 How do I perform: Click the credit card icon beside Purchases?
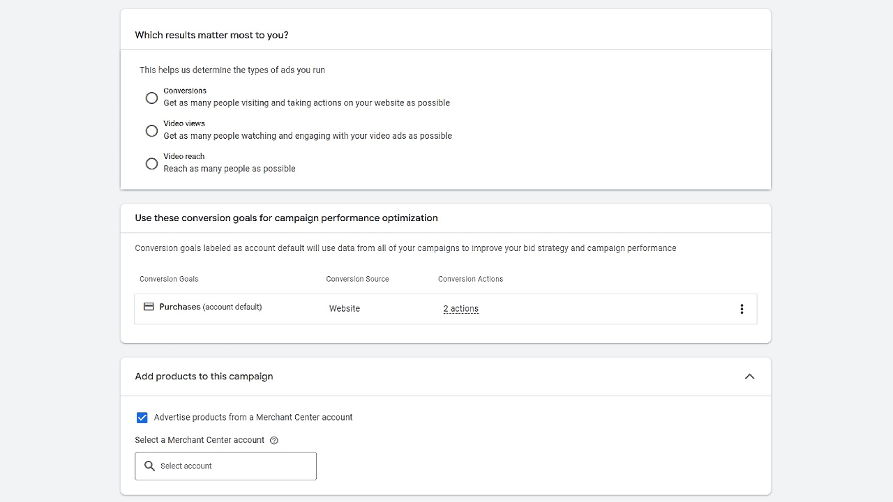[x=149, y=307]
